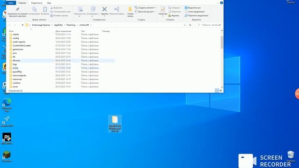Open the Файл (File) menu tab

pyautogui.click(x=11, y=3)
